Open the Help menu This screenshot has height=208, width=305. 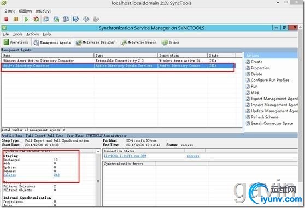click(x=47, y=34)
